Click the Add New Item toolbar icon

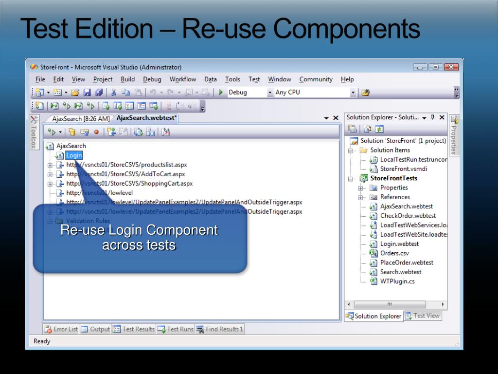tap(57, 93)
